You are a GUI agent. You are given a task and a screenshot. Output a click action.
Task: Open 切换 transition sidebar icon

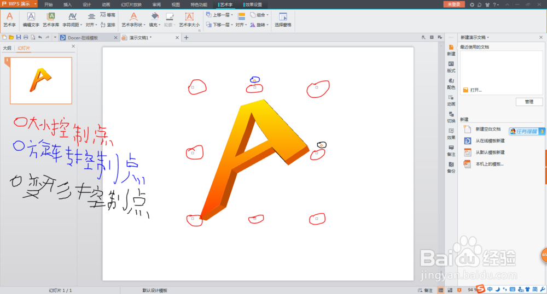coord(451,117)
